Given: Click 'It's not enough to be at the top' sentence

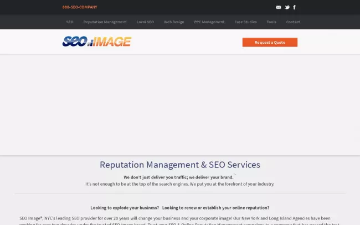Looking at the screenshot, I should (x=180, y=184).
